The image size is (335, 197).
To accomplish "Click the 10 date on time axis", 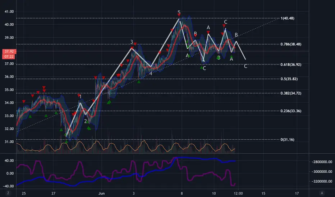I will click(214, 193).
